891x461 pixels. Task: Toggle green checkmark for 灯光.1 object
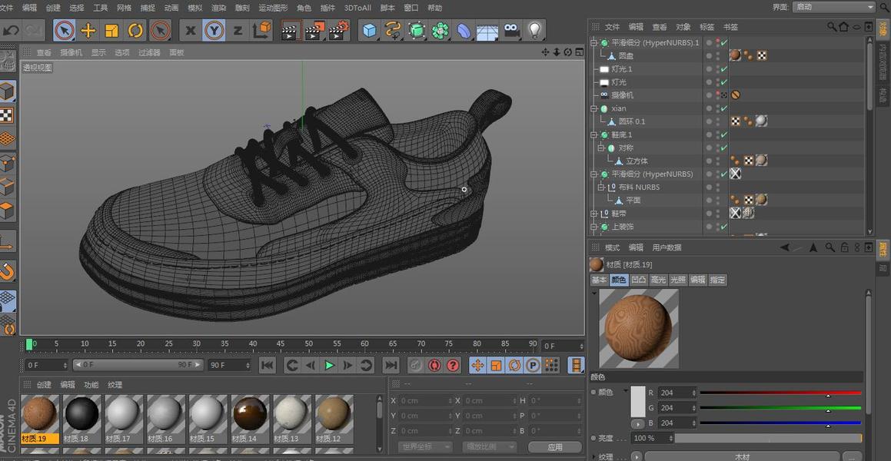pyautogui.click(x=723, y=69)
